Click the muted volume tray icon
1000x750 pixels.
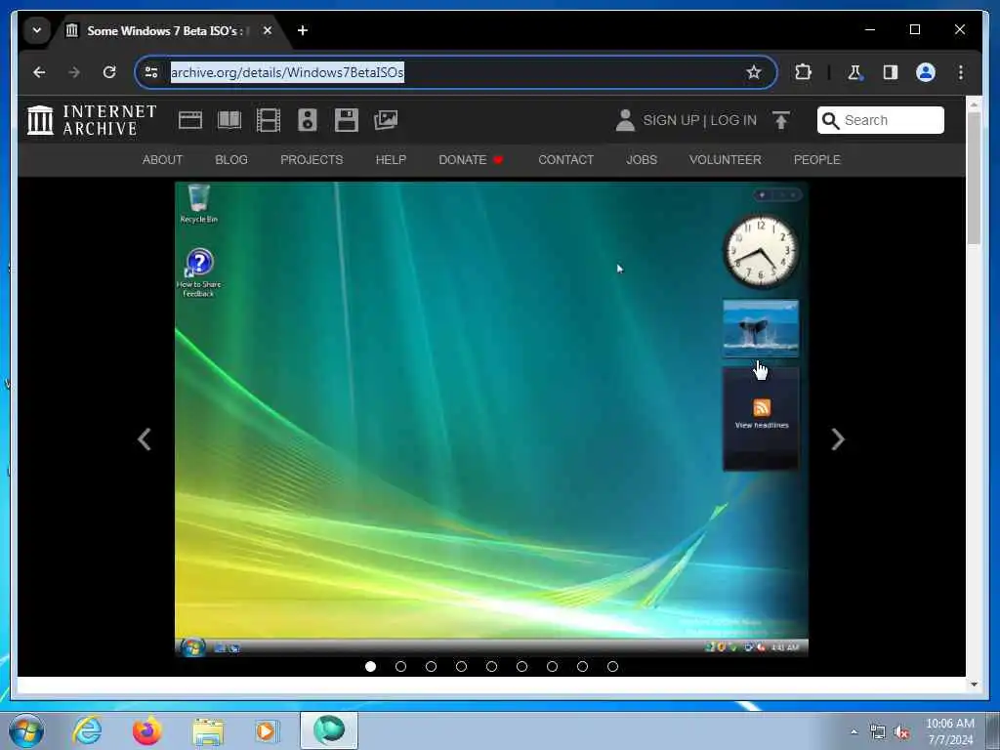(x=901, y=732)
